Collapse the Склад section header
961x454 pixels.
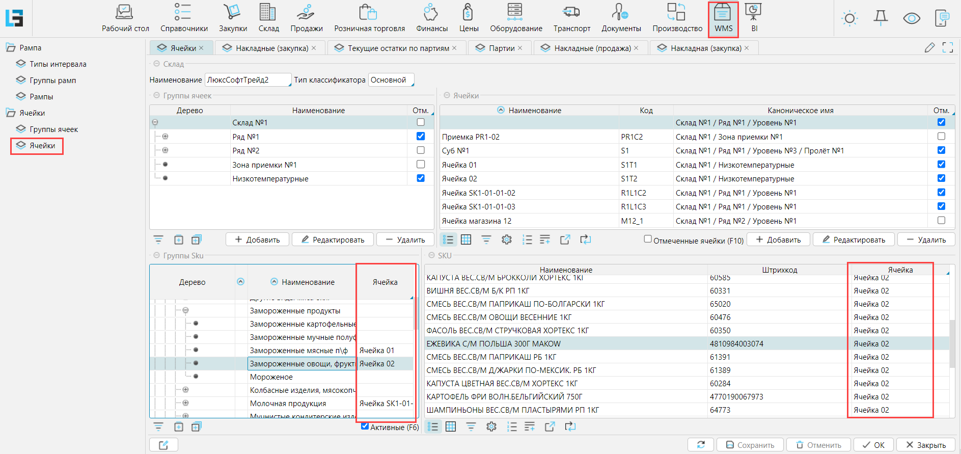tap(156, 64)
